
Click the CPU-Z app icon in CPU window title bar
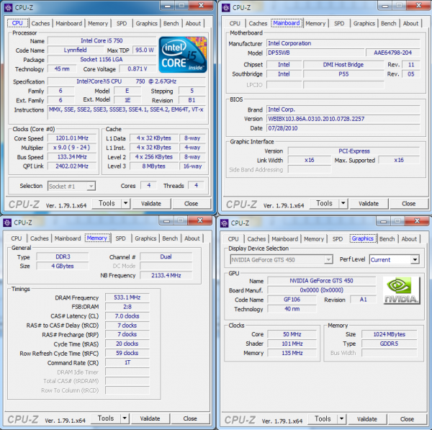pyautogui.click(x=8, y=8)
